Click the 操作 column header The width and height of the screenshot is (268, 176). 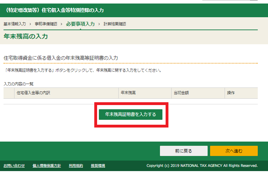(x=241, y=93)
